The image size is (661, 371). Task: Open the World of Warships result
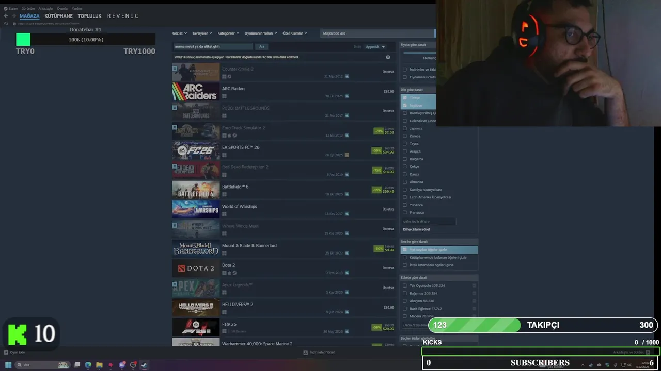pos(284,210)
